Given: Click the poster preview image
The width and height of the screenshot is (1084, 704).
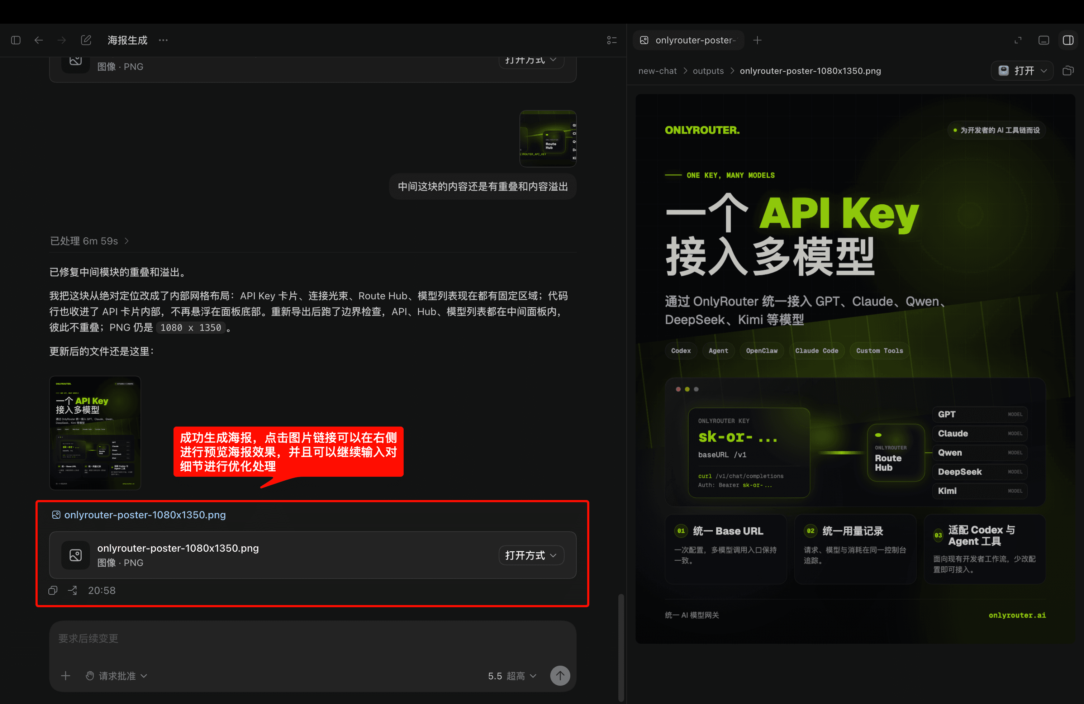Looking at the screenshot, I should (855, 369).
